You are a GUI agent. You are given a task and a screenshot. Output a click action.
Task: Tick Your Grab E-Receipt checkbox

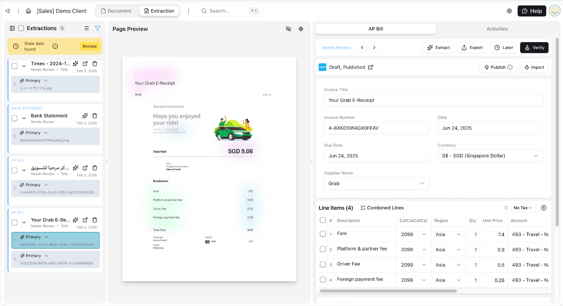coord(14,222)
